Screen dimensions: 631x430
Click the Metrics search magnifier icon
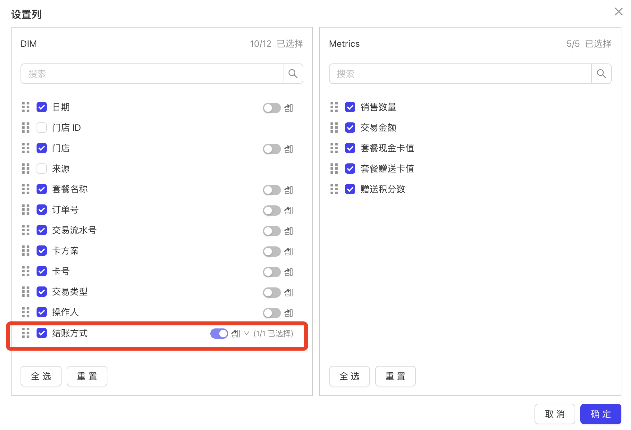tap(601, 74)
